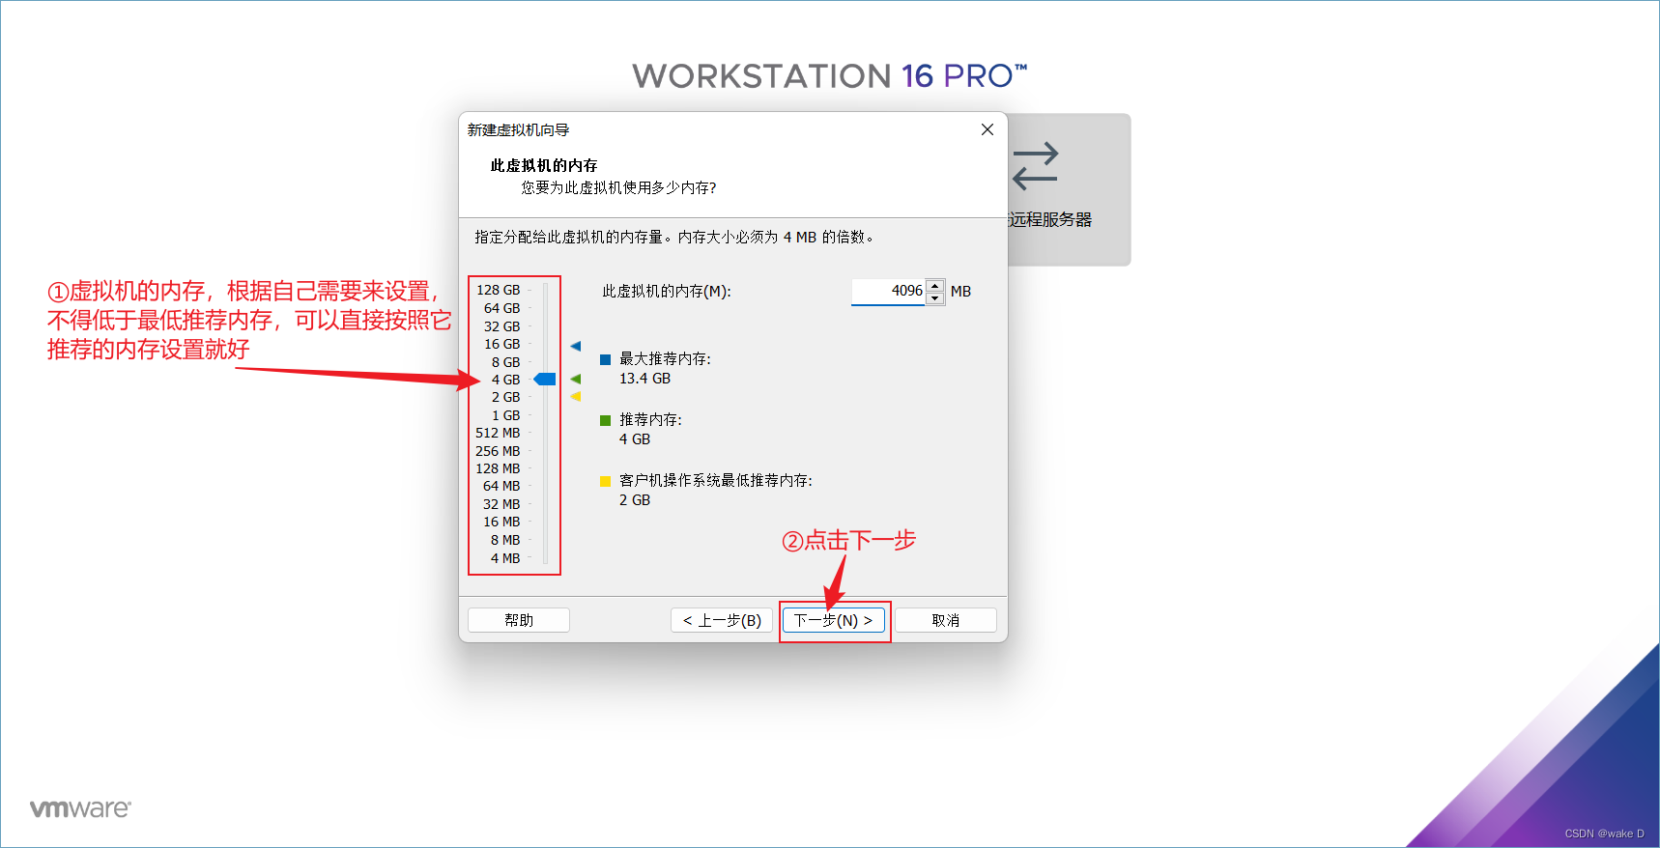
Task: Select 16 MB on the memory scale
Action: [502, 522]
